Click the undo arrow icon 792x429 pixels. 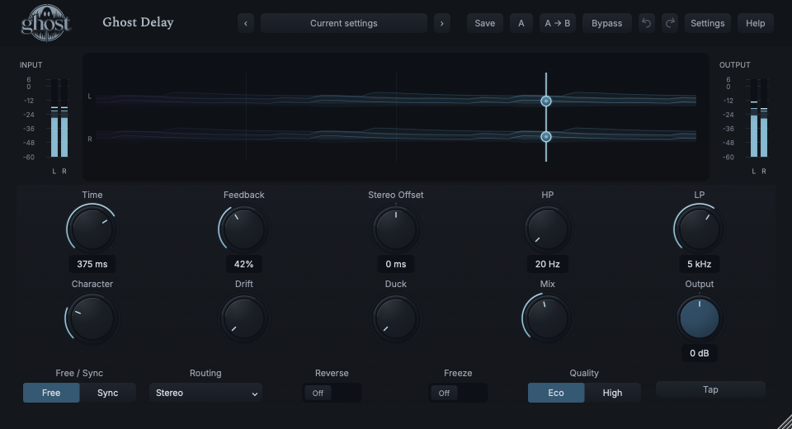point(646,23)
